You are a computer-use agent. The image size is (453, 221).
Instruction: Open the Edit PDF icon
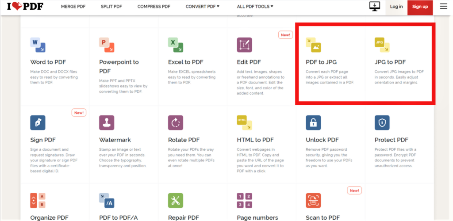click(244, 45)
